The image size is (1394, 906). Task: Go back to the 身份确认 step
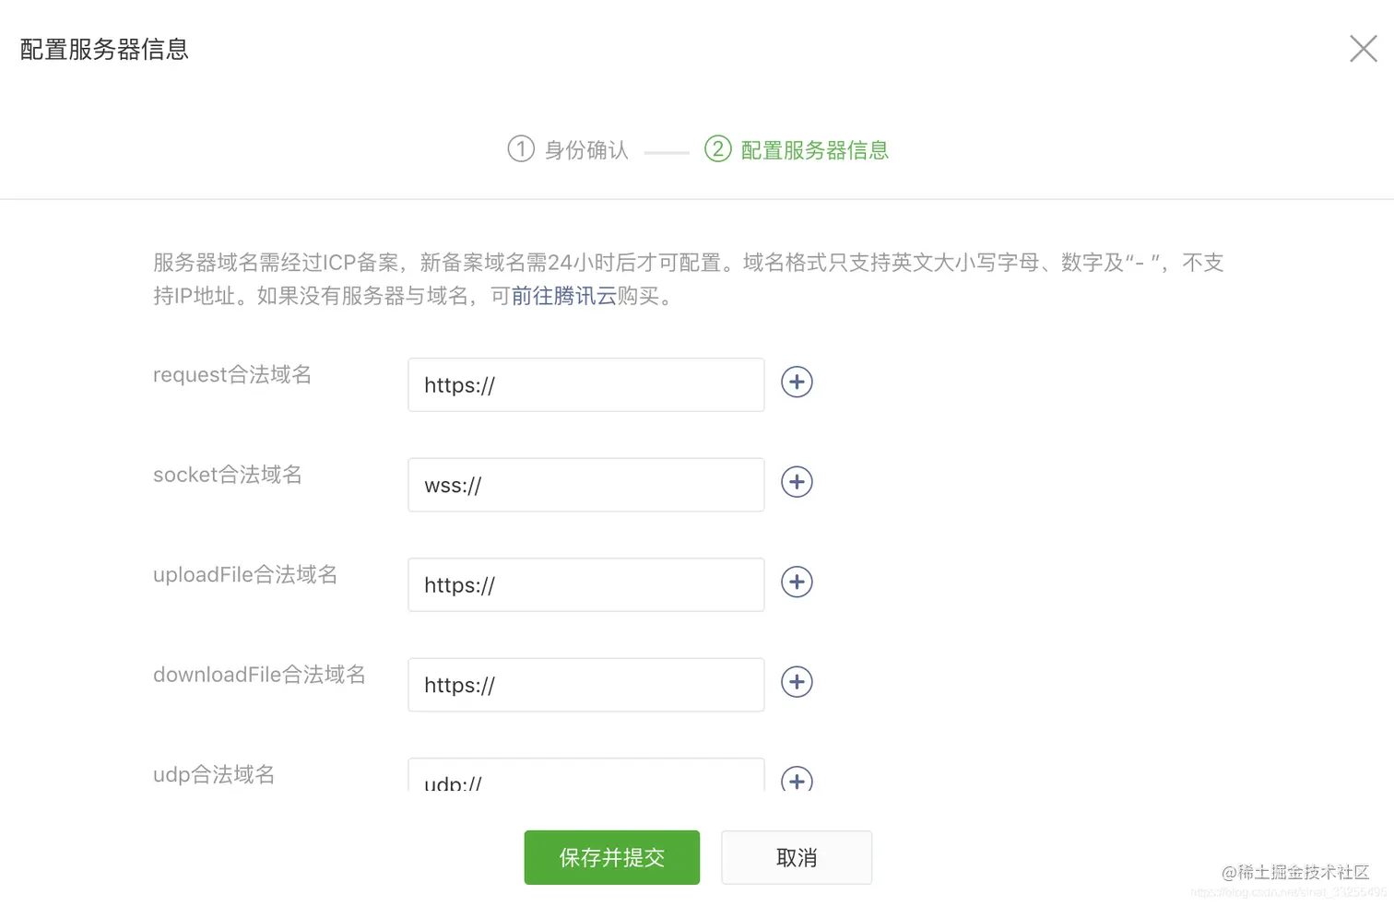tap(585, 149)
